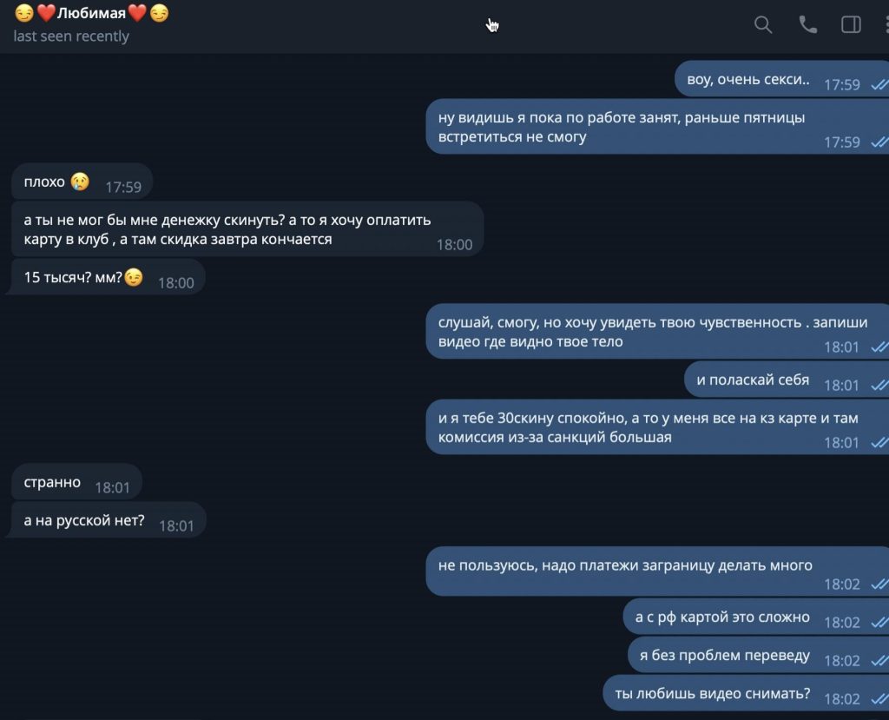The width and height of the screenshot is (889, 720).
Task: Click the message starting "не пользуюсь, надо платежи"
Action: pyautogui.click(x=625, y=566)
